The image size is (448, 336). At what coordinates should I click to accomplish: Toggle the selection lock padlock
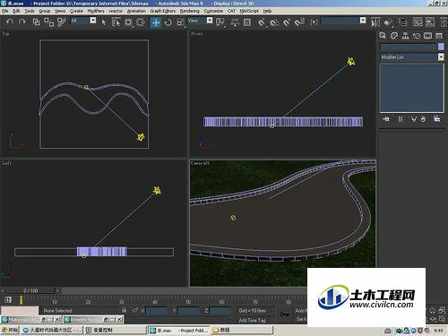tap(125, 310)
